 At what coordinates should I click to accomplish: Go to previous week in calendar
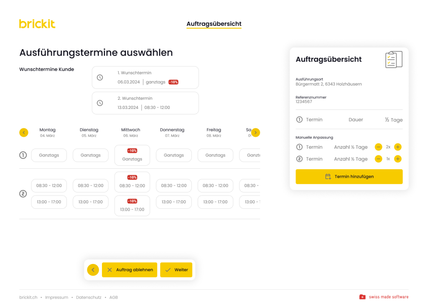[24, 132]
